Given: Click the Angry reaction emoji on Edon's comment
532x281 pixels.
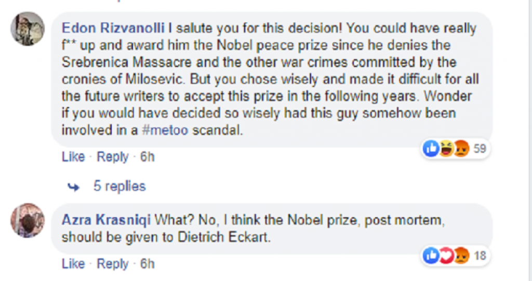Looking at the screenshot, I should pos(461,150).
